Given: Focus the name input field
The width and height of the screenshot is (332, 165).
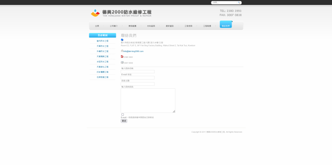Looking at the screenshot, I should pyautogui.click(x=138, y=71).
